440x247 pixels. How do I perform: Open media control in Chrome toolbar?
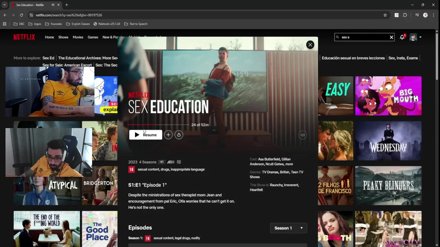[x=417, y=15]
